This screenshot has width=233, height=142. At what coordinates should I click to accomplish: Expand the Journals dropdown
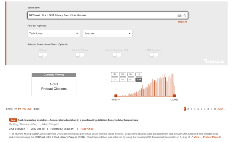pyautogui.click(x=108, y=33)
